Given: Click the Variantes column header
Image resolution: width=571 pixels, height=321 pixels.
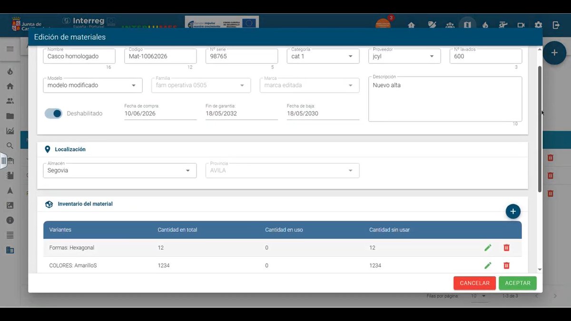Looking at the screenshot, I should pyautogui.click(x=60, y=230).
